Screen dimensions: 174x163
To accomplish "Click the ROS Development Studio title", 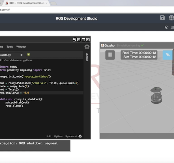I will [x=77, y=19].
